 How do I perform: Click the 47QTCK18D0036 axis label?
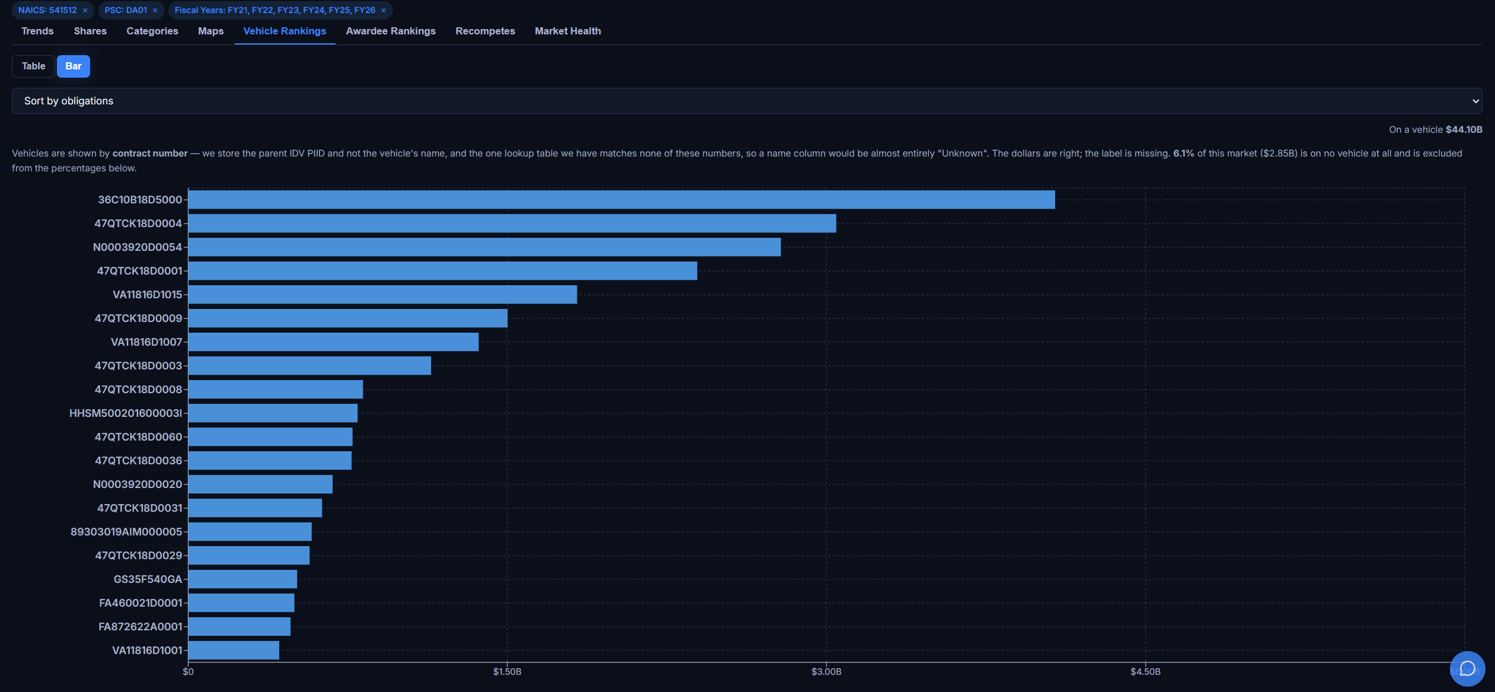tap(138, 461)
